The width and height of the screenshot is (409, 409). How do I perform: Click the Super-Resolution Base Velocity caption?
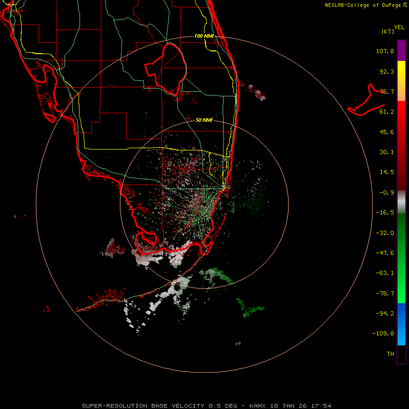(206, 406)
